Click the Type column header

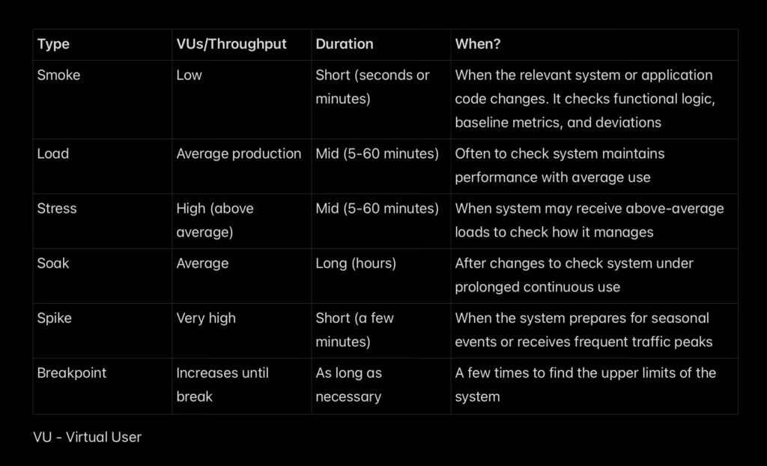[x=53, y=44]
